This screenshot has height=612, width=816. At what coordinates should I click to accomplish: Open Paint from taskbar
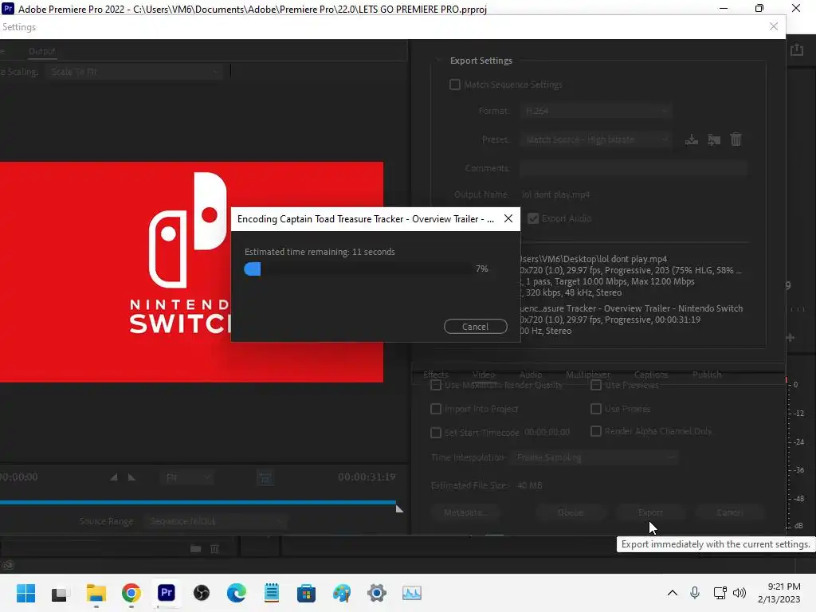[341, 593]
